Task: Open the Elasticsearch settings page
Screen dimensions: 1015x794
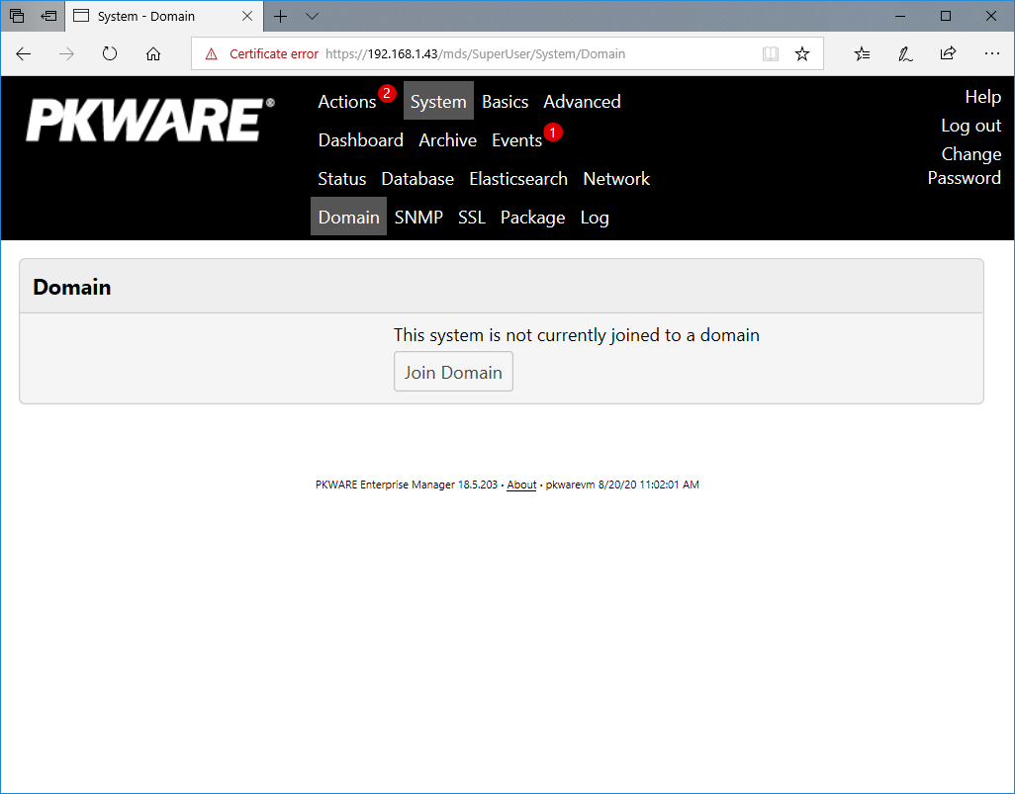Action: pos(518,179)
